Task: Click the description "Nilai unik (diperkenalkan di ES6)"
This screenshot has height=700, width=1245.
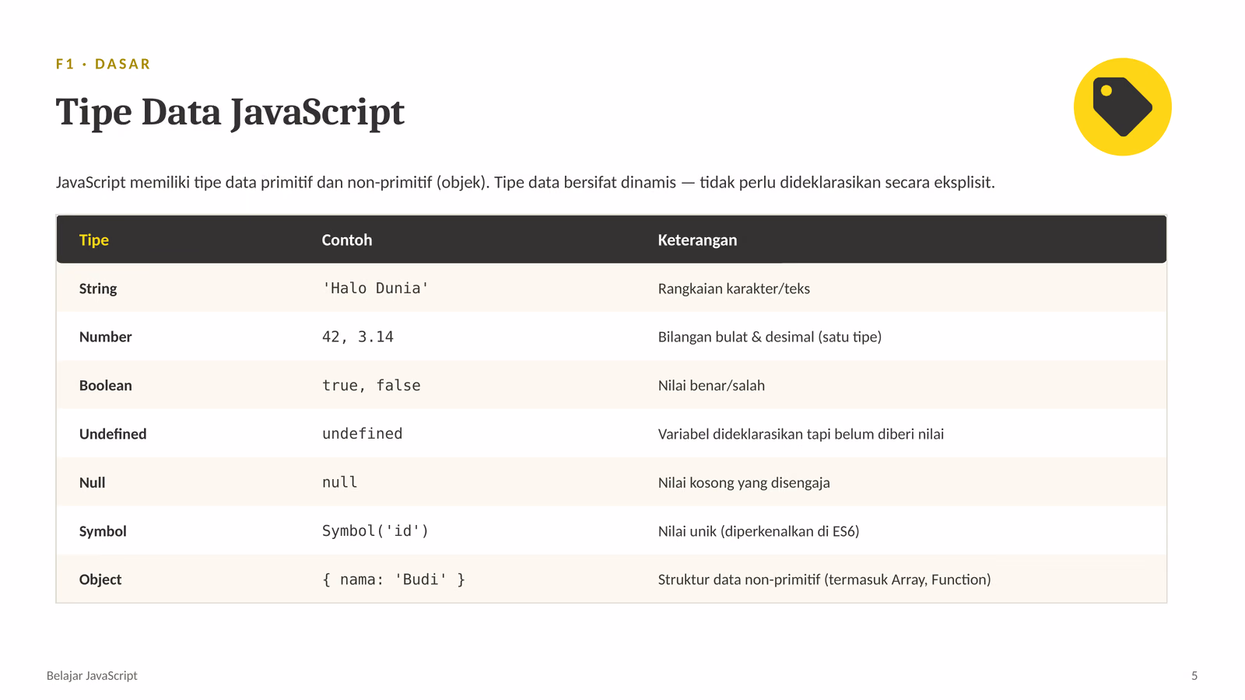Action: click(759, 531)
